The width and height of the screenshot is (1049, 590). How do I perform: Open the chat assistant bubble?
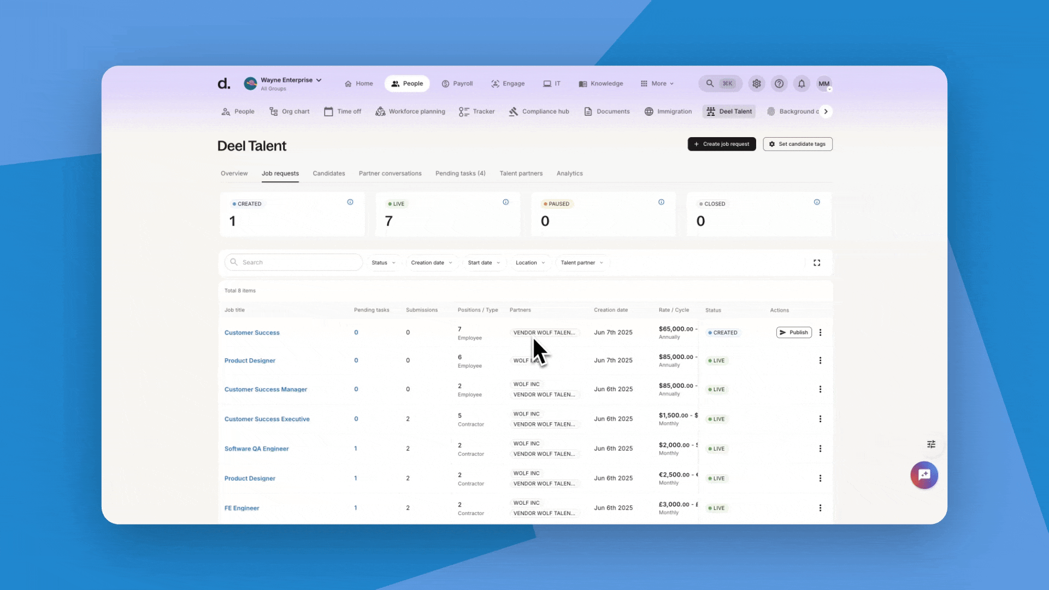[x=924, y=475]
